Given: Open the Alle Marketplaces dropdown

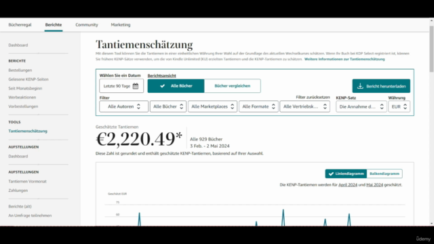Looking at the screenshot, I should point(212,106).
